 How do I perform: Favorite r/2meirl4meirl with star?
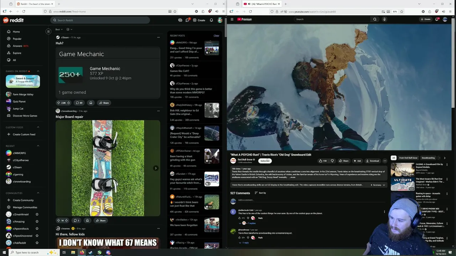pos(37,214)
